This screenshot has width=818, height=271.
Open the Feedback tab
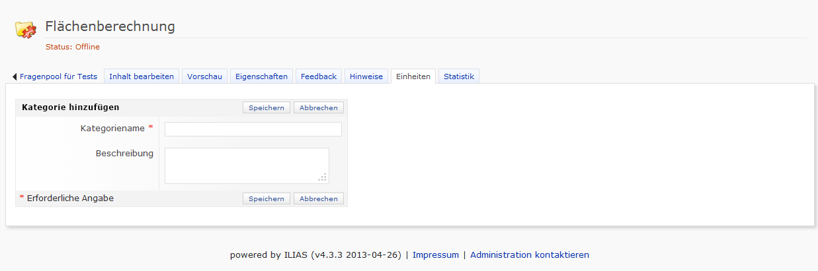click(319, 76)
